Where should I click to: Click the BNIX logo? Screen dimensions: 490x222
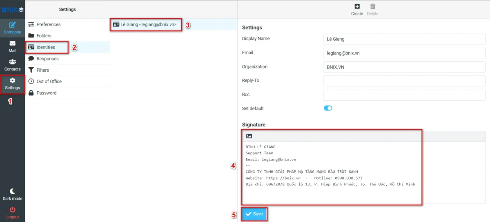pos(12,9)
